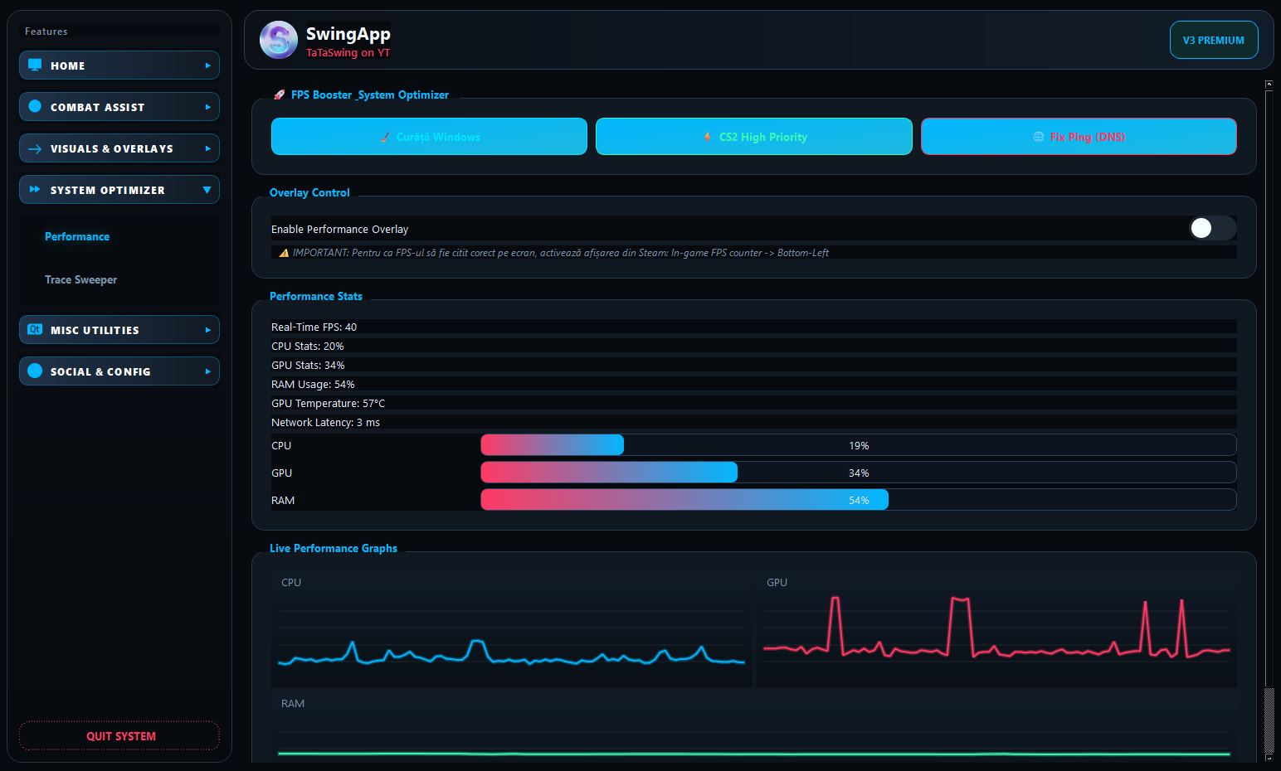1281x771 pixels.
Task: Click the arrow icon beside VISUALS & OVERLAYS
Action: (35, 148)
